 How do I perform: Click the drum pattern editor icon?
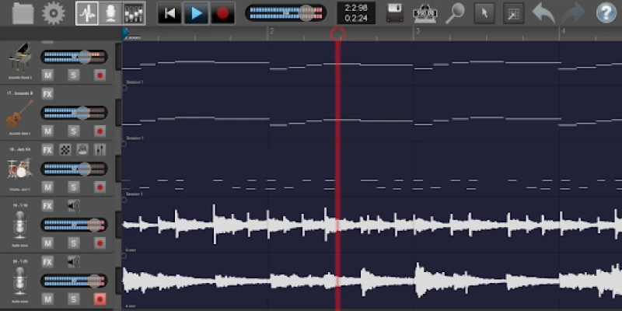pyautogui.click(x=65, y=149)
